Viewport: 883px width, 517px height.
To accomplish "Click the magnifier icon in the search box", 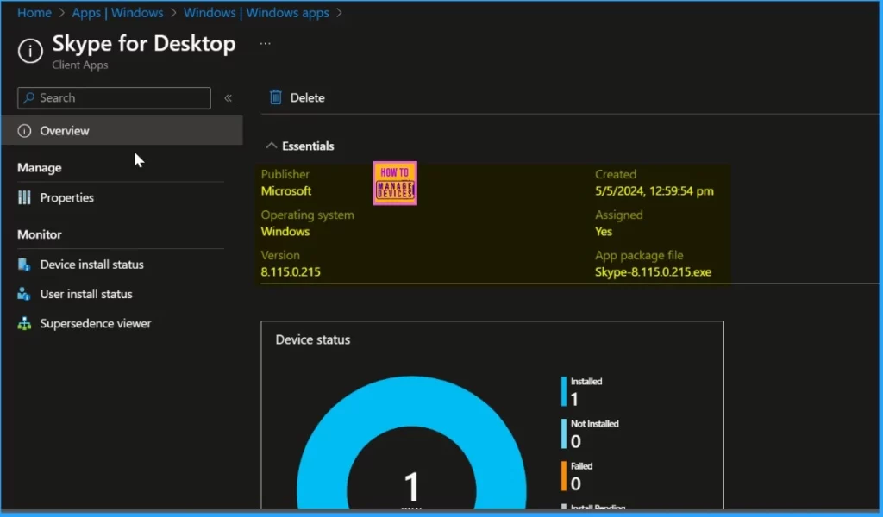I will (x=29, y=98).
